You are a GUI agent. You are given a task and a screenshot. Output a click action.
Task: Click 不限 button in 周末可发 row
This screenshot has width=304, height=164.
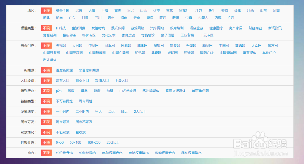click(x=46, y=122)
